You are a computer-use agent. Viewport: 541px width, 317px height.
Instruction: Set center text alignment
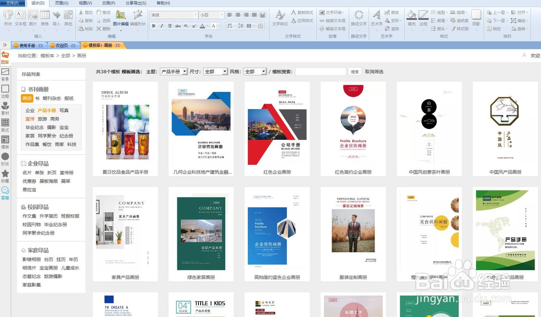[238, 15]
